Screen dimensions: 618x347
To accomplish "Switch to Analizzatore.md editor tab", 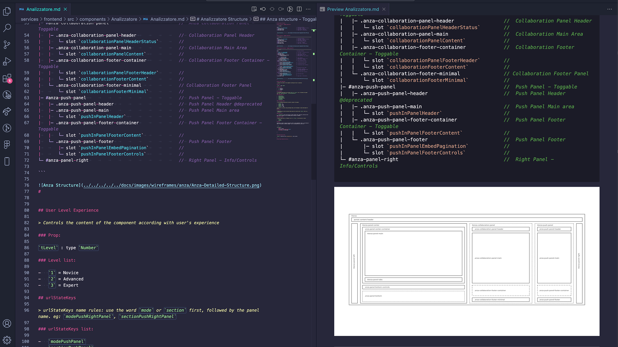I will point(43,9).
